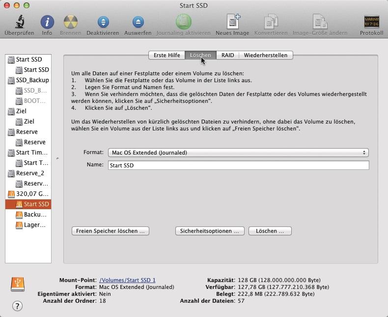
Task: Select the highlighted orange Start SSD volume
Action: pos(28,204)
